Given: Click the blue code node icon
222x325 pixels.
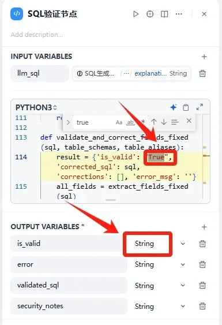Looking at the screenshot, I should point(17,14).
